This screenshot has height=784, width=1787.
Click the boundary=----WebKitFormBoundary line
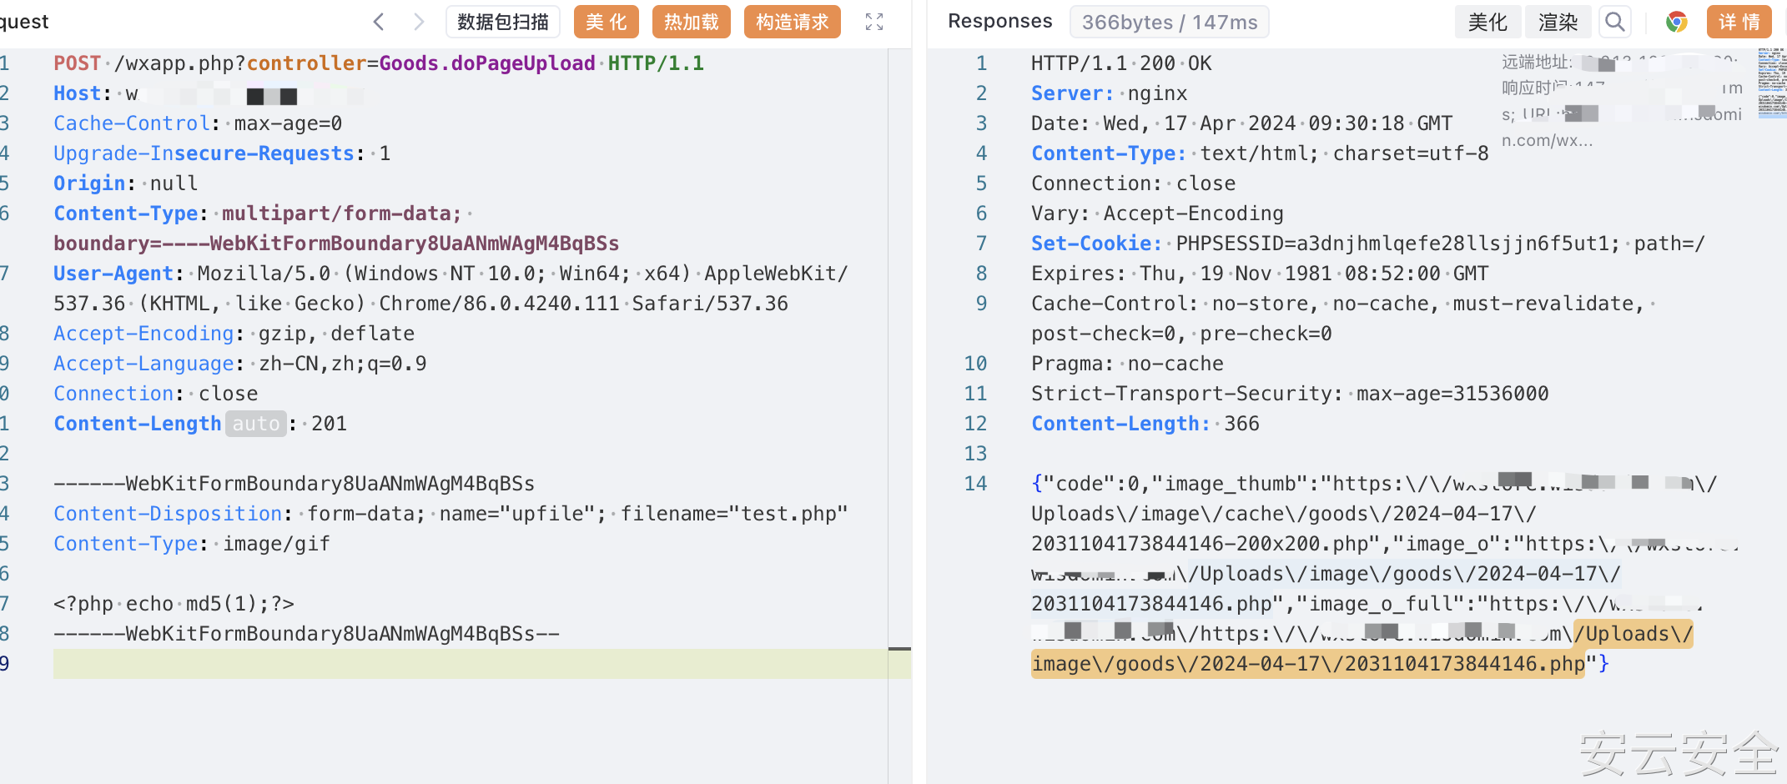[336, 244]
